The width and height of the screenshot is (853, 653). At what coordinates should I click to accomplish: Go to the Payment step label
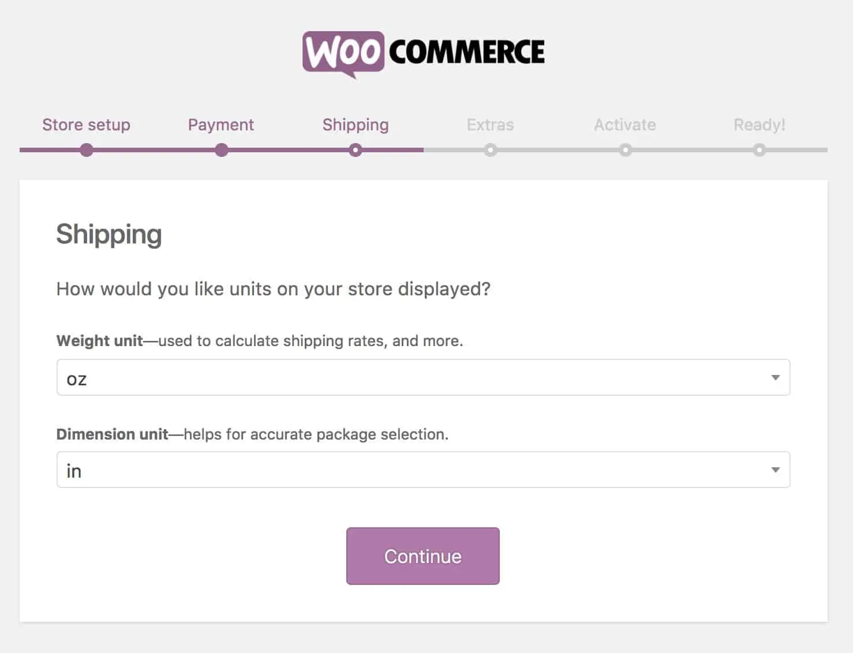221,125
